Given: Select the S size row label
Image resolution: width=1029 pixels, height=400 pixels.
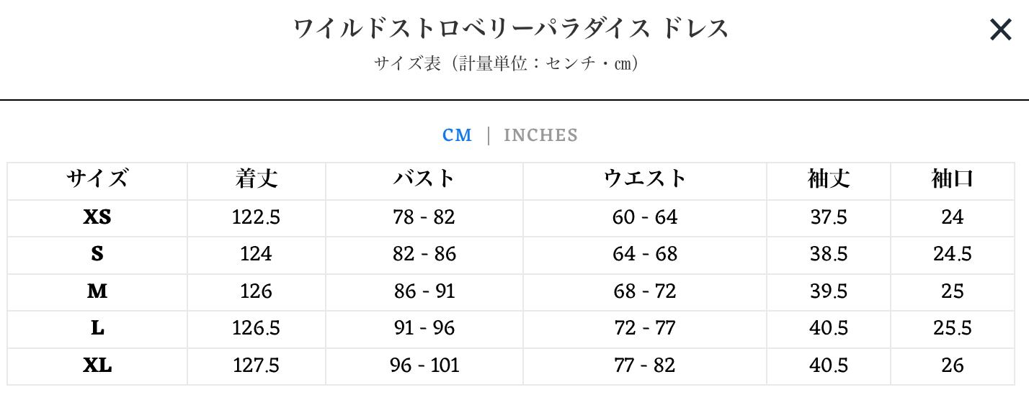Looking at the screenshot, I should tap(97, 254).
